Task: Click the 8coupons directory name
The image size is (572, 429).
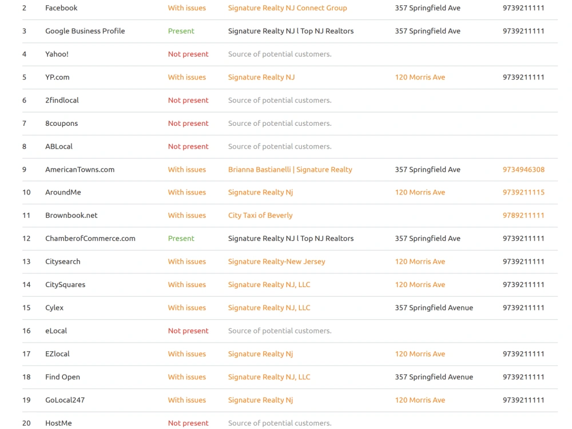Action: pyautogui.click(x=61, y=124)
